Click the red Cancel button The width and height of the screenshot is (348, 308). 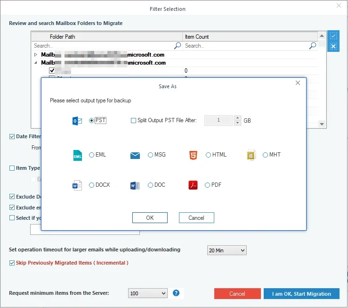point(237,294)
